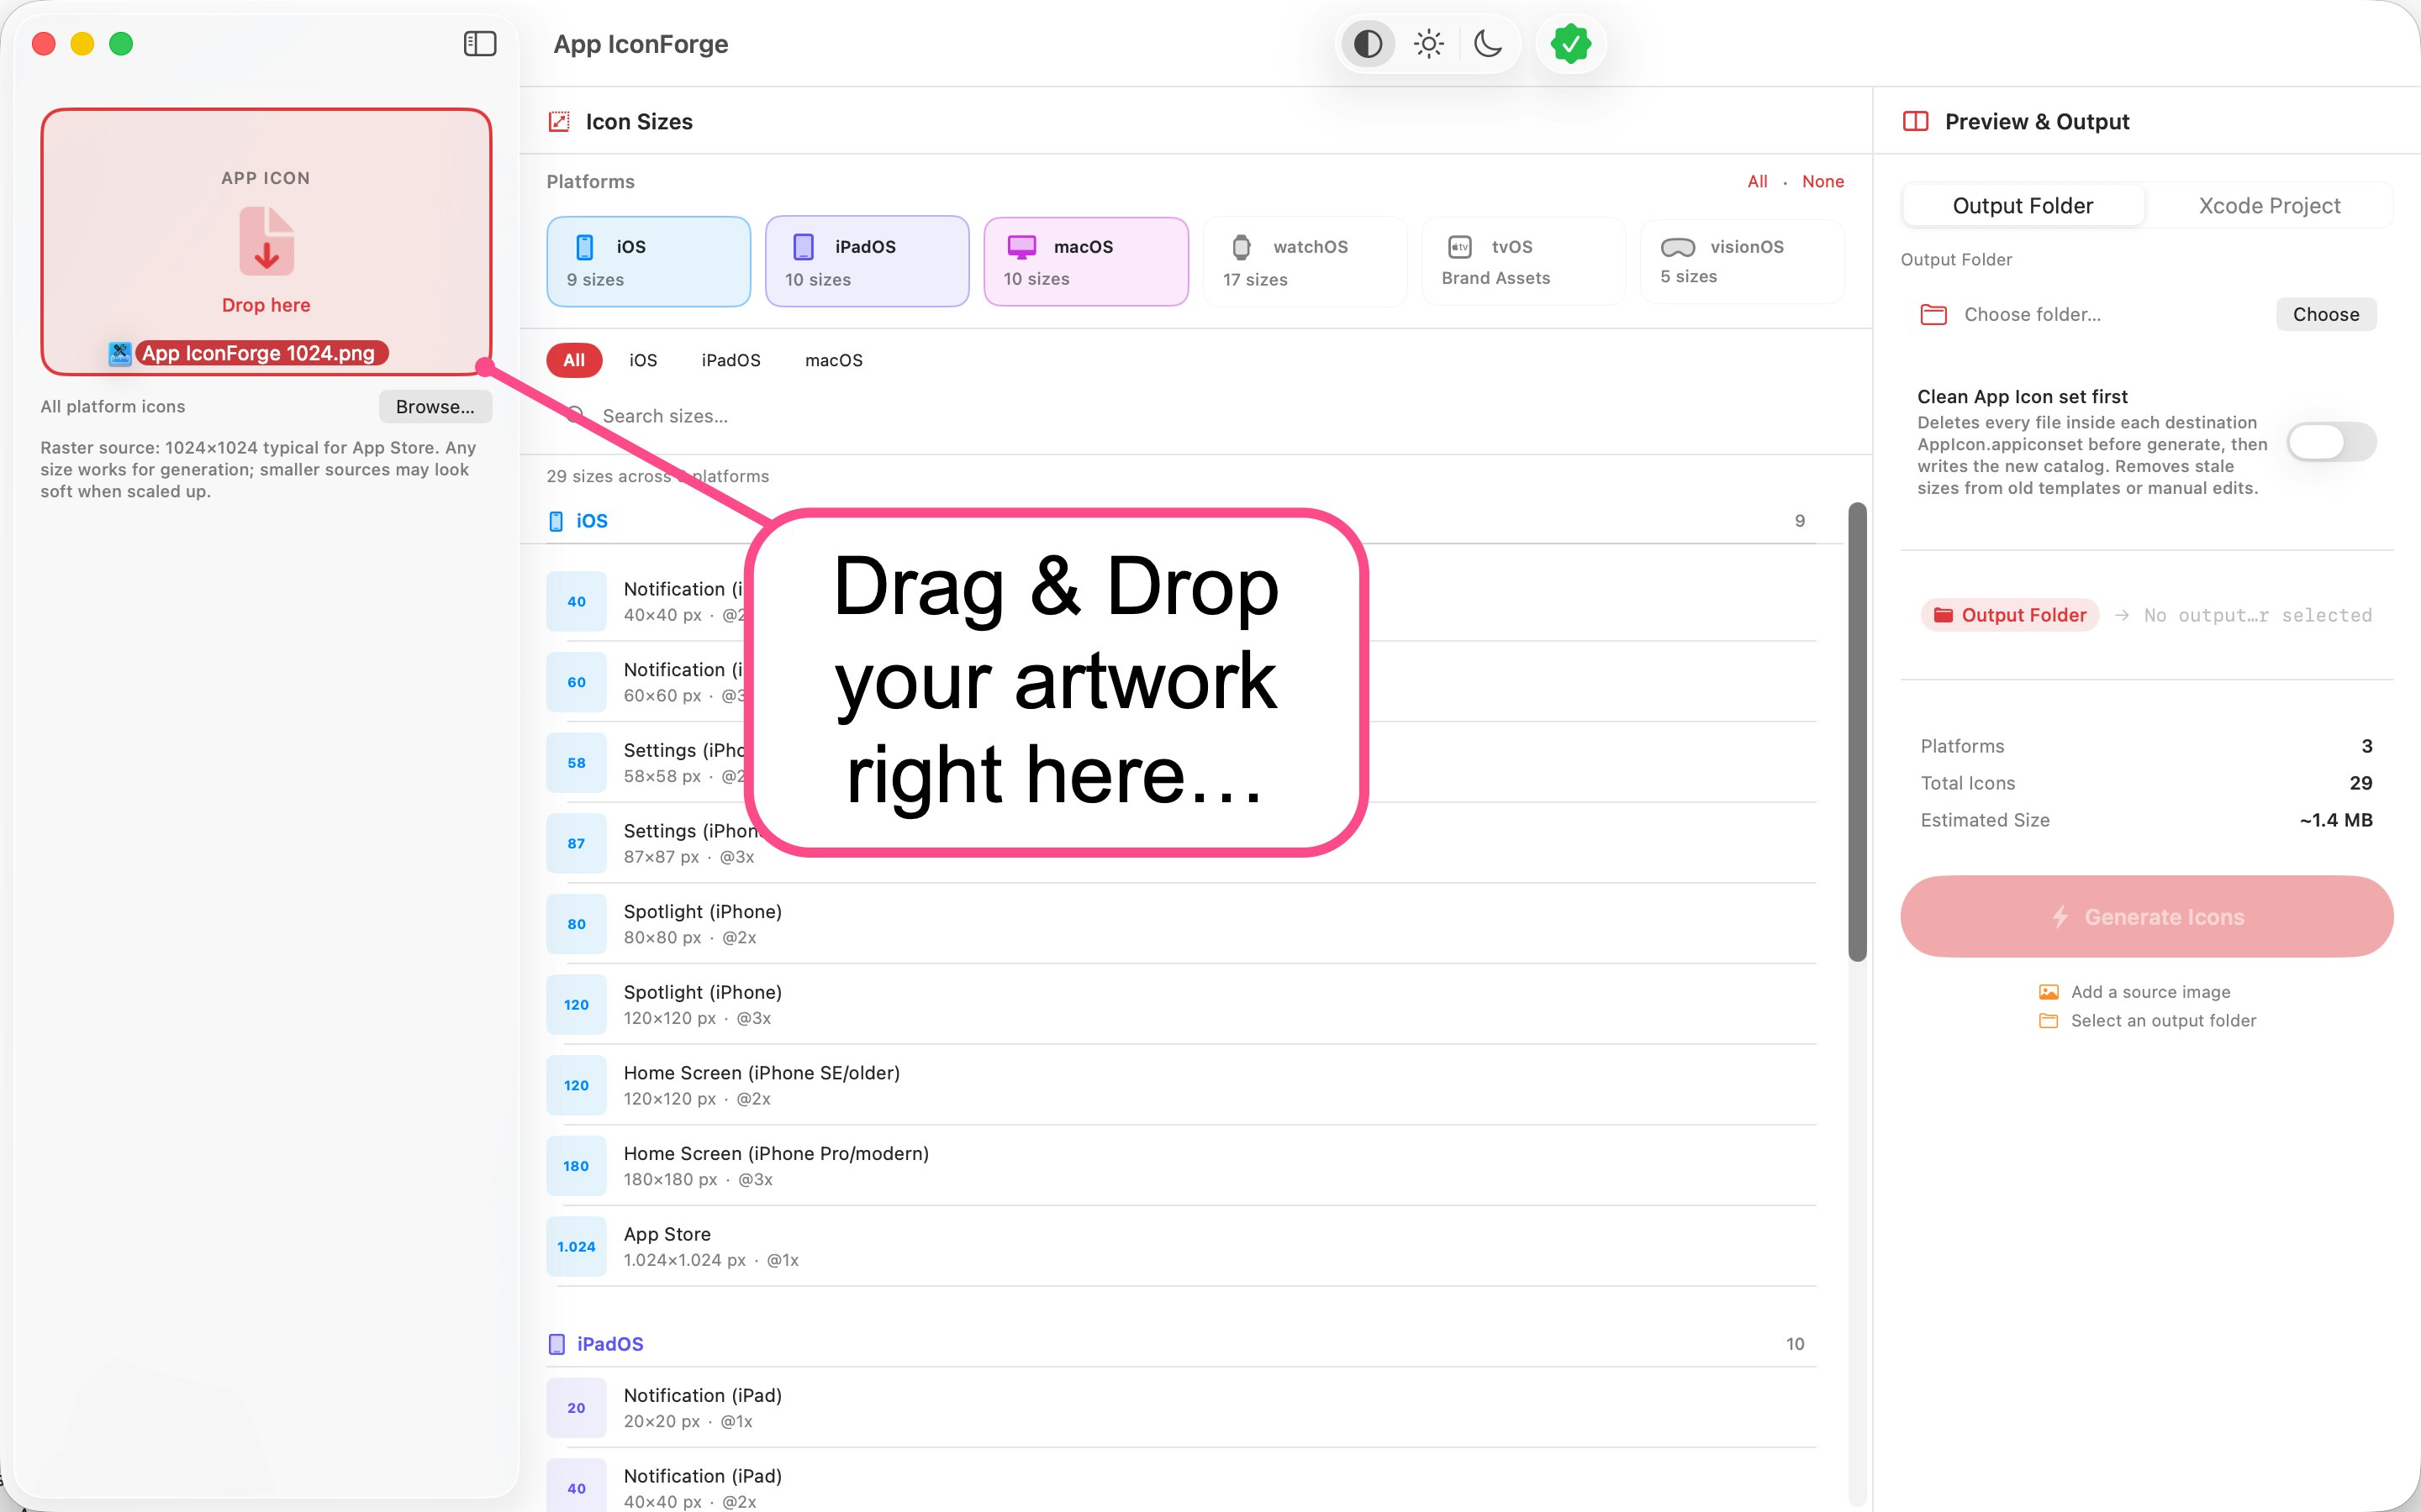
Task: Select Home Screen (iPhone Pro/modern) row text
Action: (777, 1154)
